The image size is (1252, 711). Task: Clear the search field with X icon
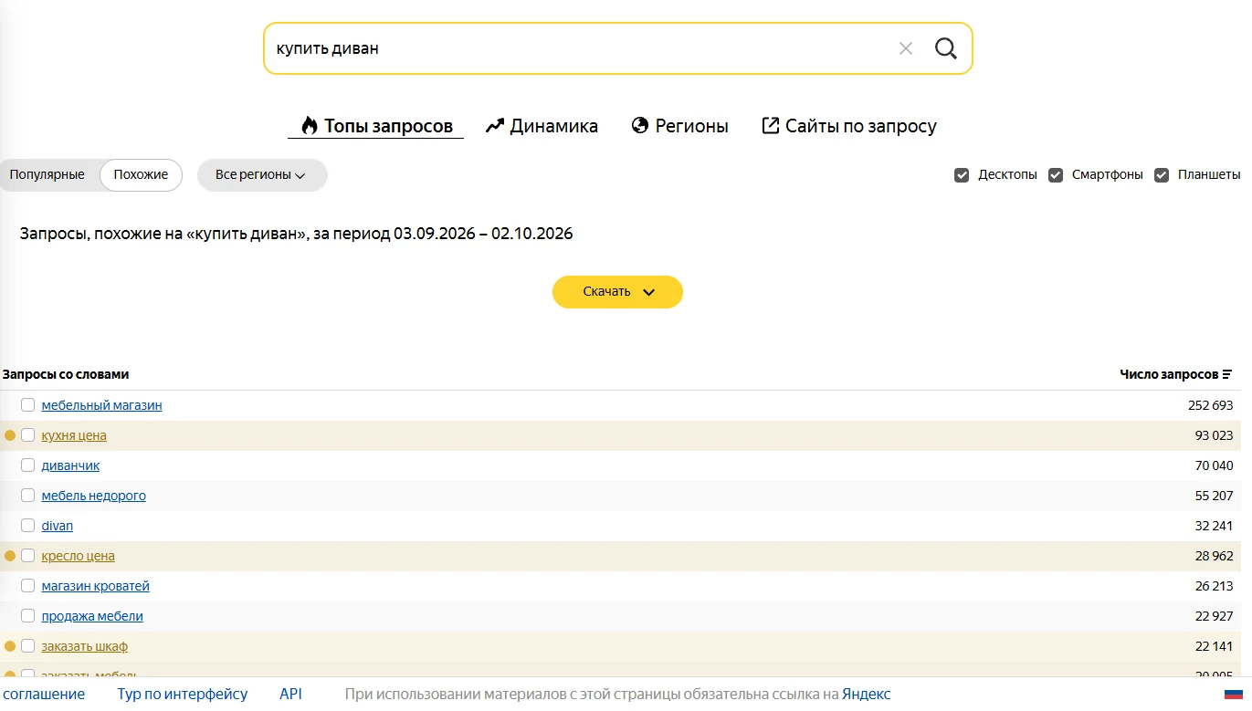coord(906,48)
